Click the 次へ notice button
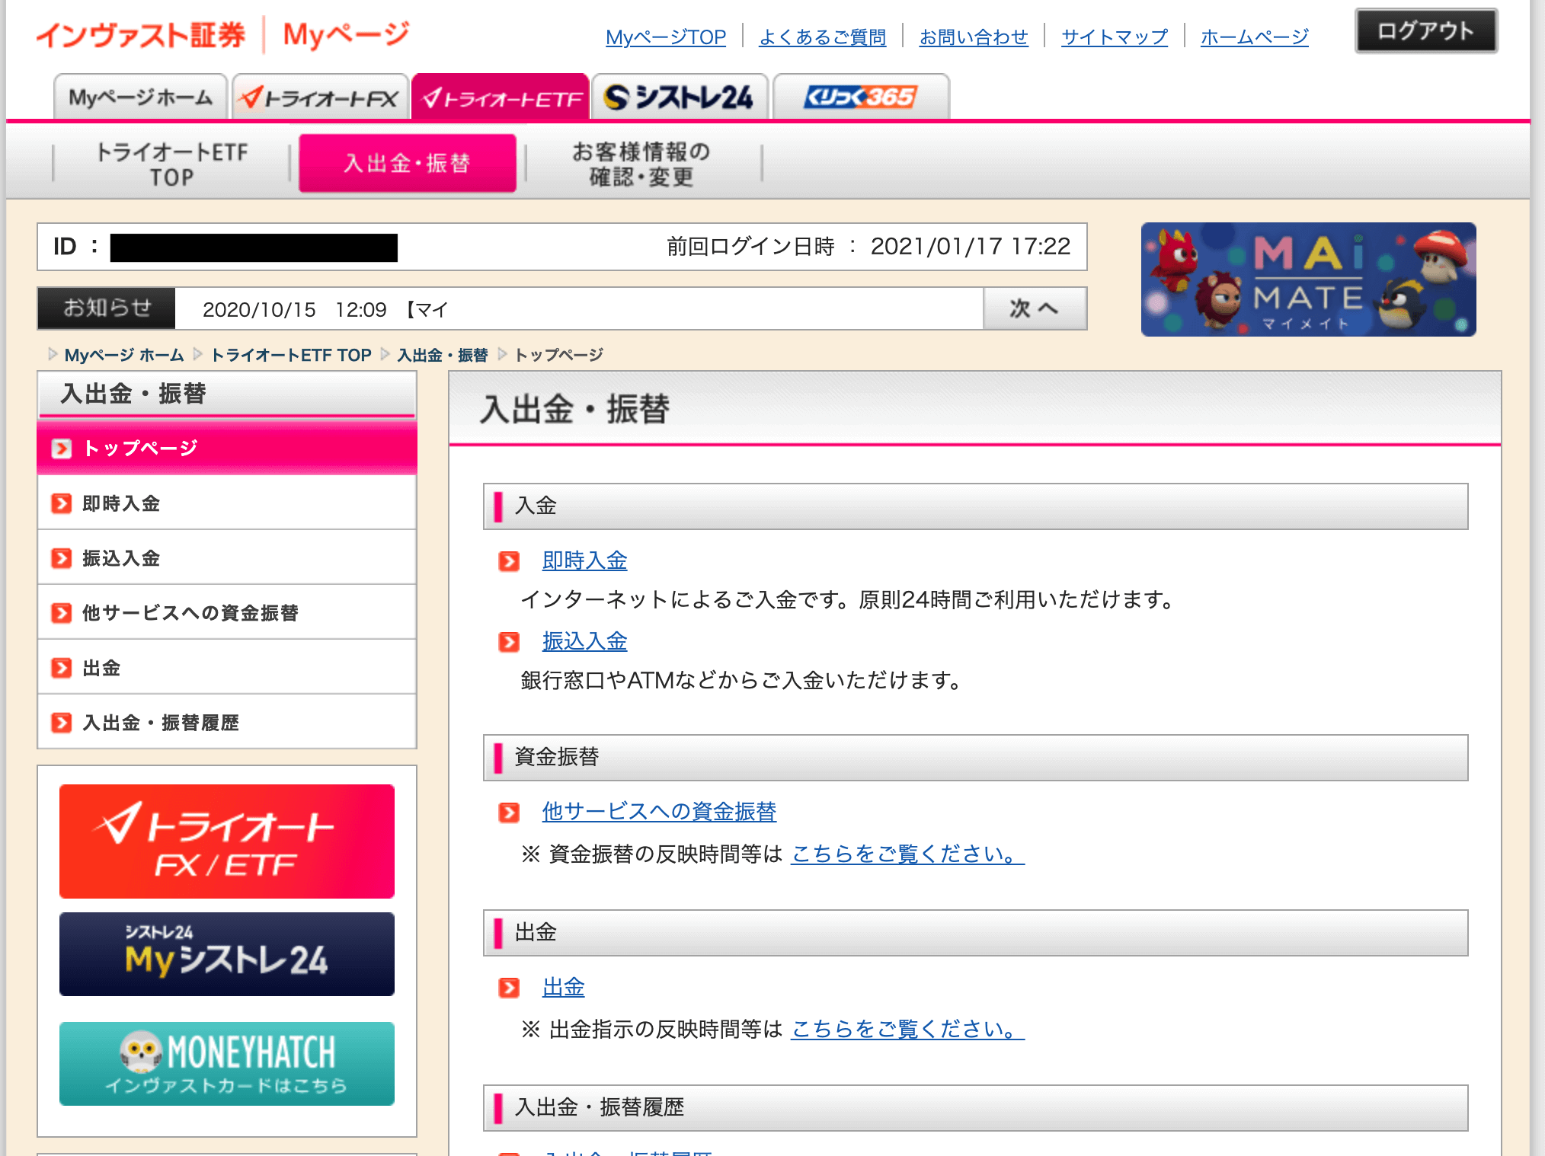Viewport: 1545px width, 1156px height. tap(1035, 308)
